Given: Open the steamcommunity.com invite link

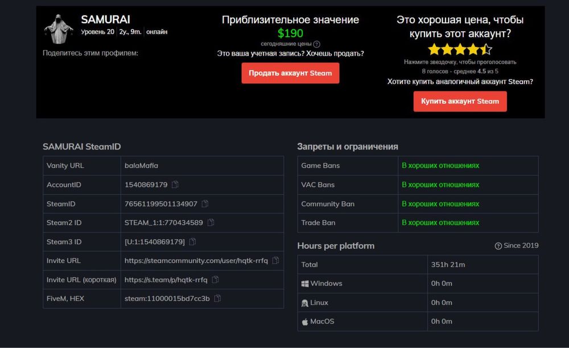Looking at the screenshot, I should point(196,260).
